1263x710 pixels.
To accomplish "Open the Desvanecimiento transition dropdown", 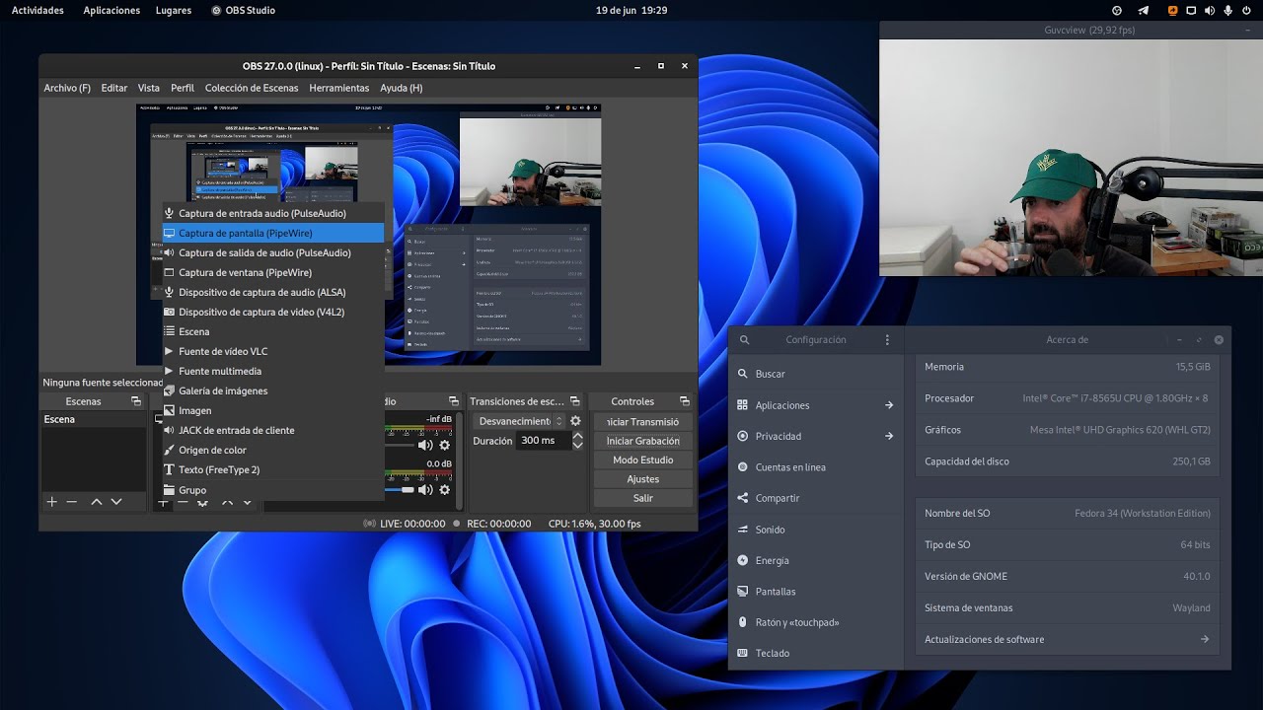I will [x=520, y=421].
